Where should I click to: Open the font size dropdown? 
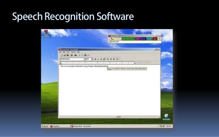92,59
